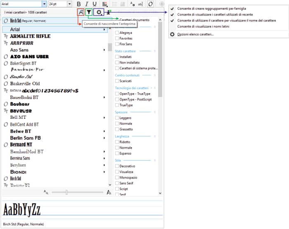Open the gear options icon
289x229 pixels.
(x=99, y=12)
